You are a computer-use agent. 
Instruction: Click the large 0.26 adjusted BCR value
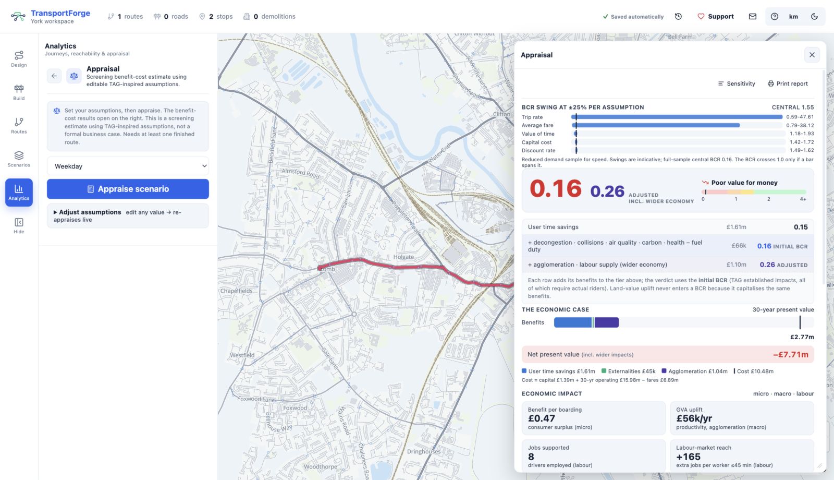607,191
